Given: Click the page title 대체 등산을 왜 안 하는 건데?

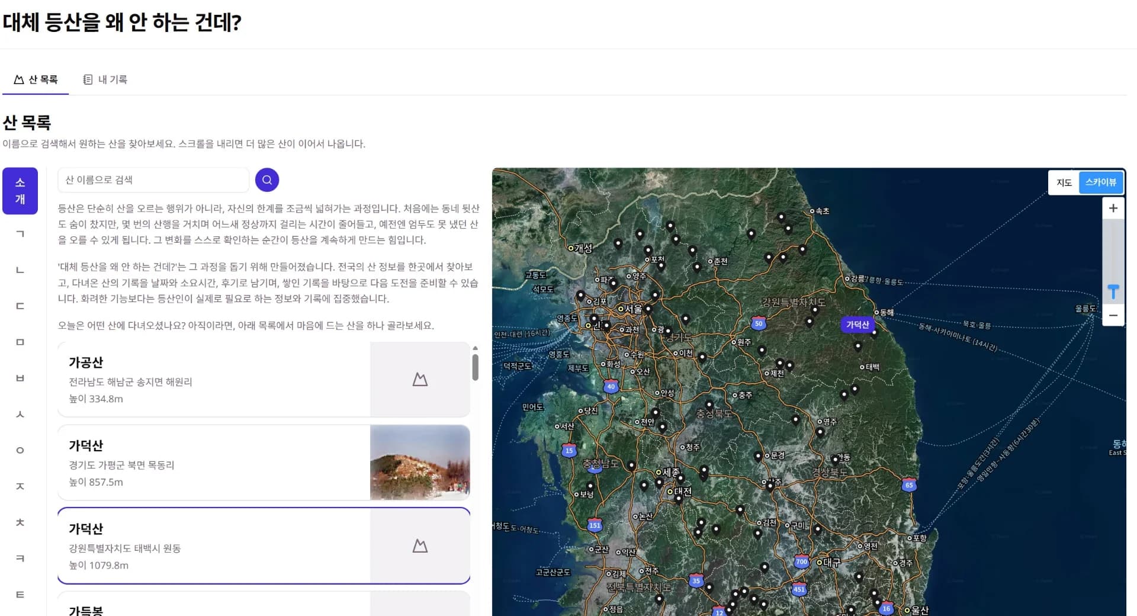Looking at the screenshot, I should pyautogui.click(x=122, y=23).
